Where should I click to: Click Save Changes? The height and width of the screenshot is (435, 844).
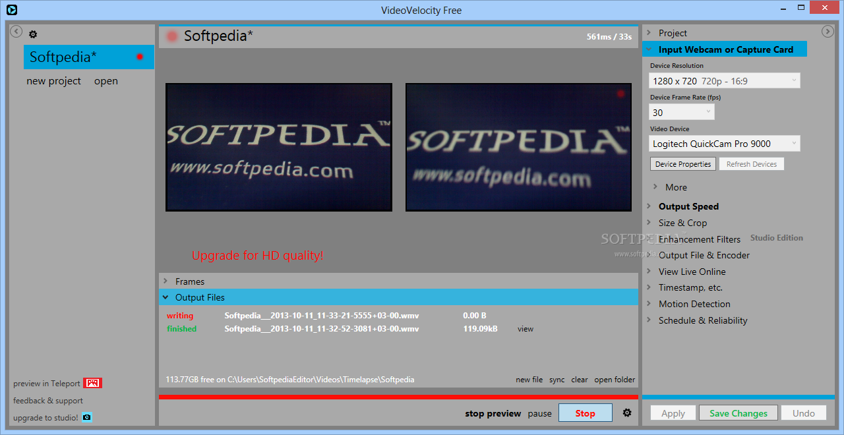(x=738, y=413)
